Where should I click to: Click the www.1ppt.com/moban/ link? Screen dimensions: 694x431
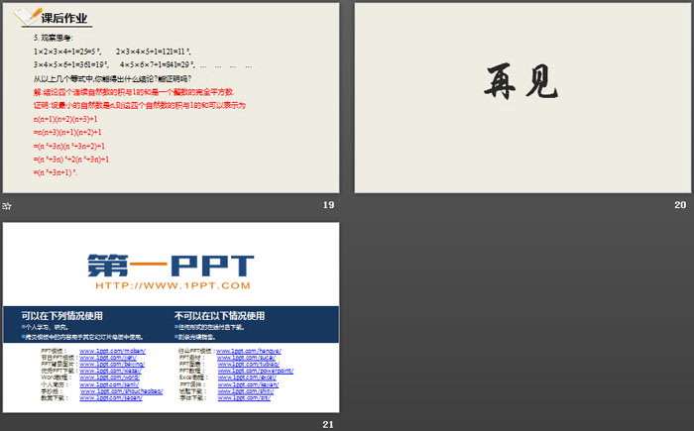click(112, 351)
